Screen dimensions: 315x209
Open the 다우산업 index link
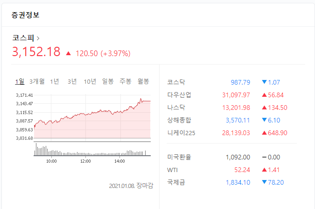tap(179, 95)
